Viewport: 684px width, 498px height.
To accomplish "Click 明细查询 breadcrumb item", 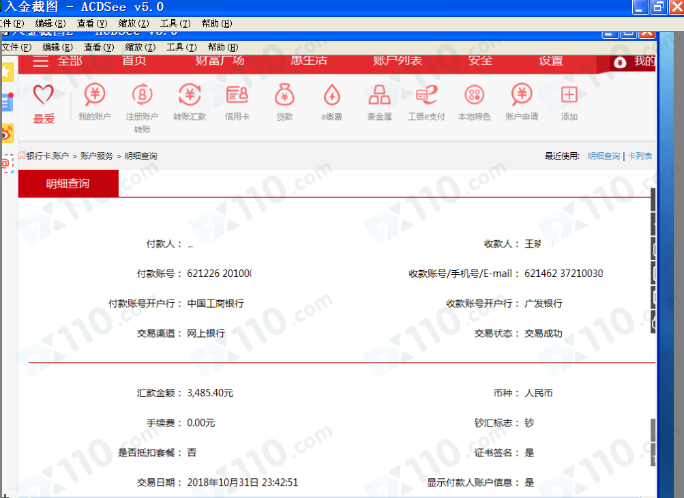I will point(141,156).
